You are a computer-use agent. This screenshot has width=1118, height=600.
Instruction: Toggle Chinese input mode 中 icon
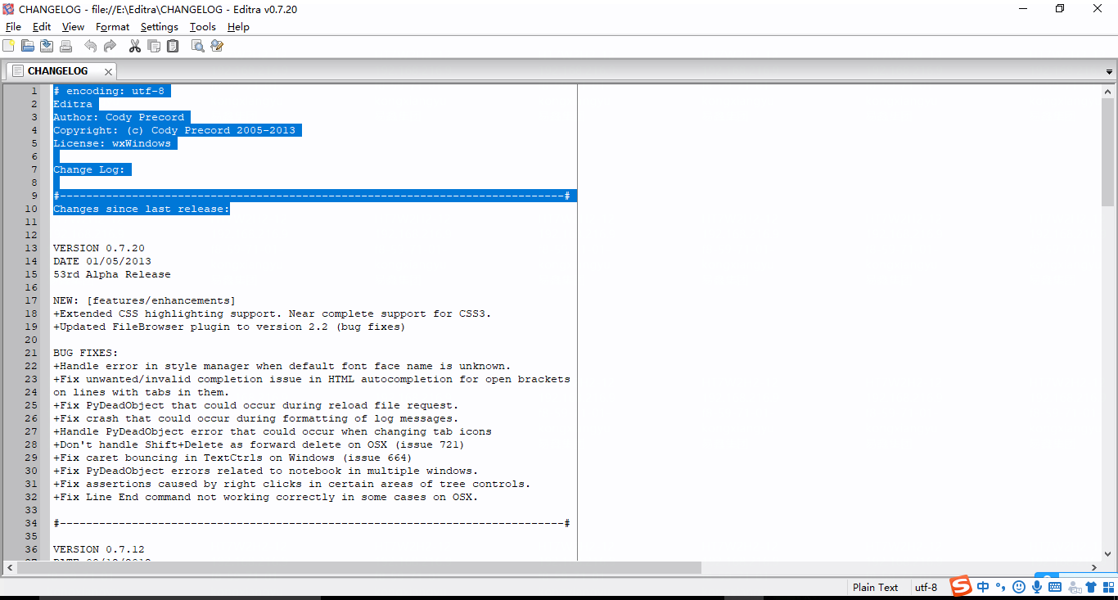(x=983, y=587)
